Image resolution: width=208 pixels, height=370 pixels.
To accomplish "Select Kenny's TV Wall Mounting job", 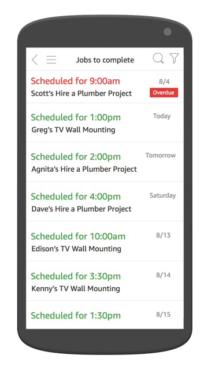I will pyautogui.click(x=105, y=281).
